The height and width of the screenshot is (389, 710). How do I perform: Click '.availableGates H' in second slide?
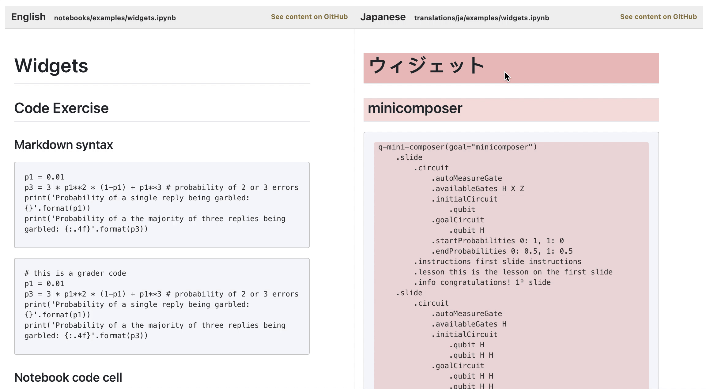coord(469,324)
